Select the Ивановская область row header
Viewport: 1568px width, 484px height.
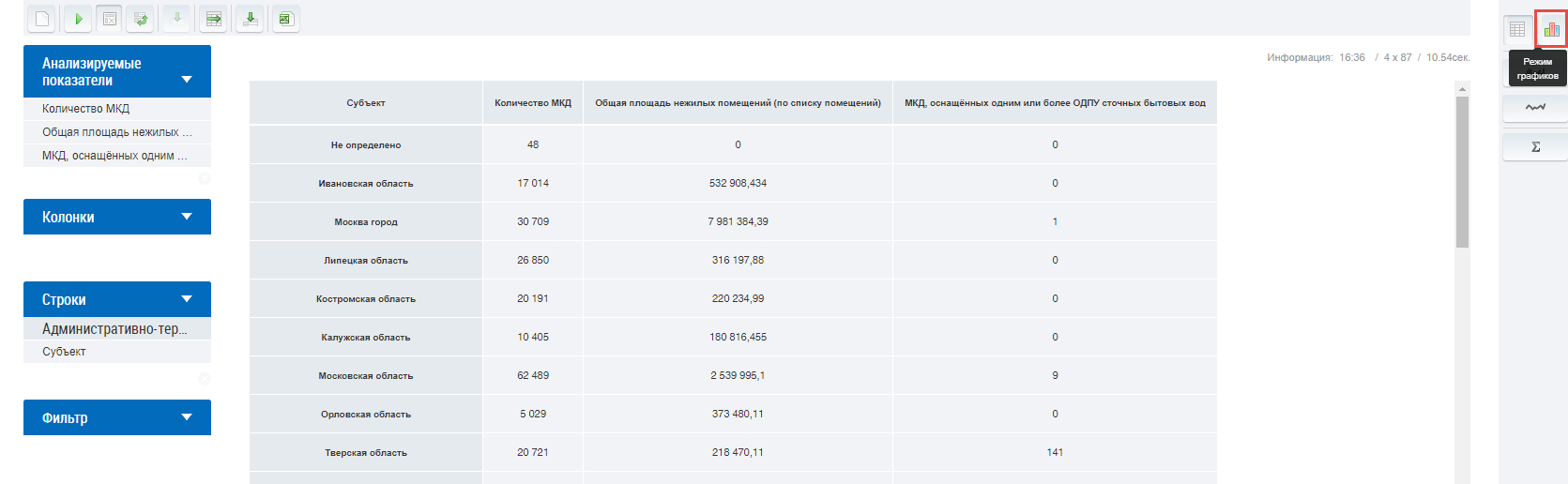366,183
